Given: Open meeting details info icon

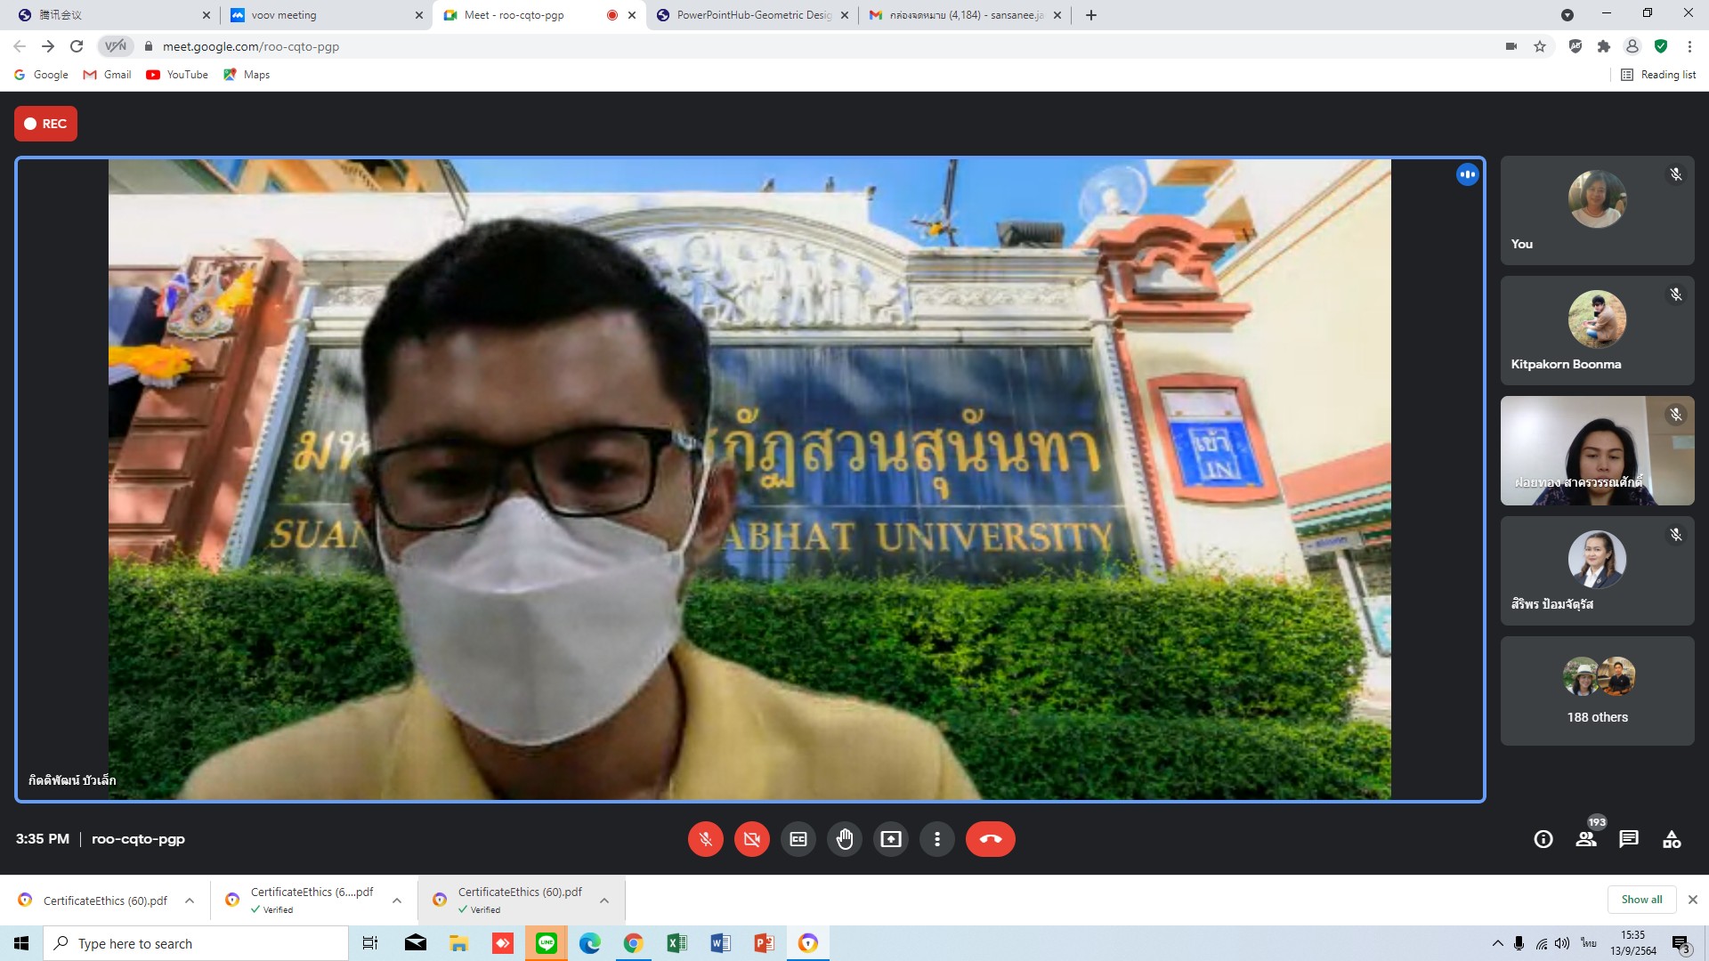Looking at the screenshot, I should (1543, 839).
